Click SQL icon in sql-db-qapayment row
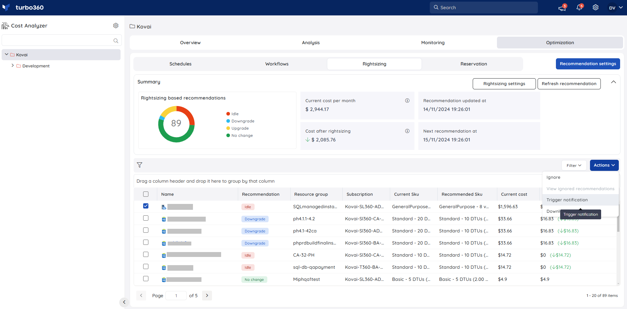Image resolution: width=627 pixels, height=309 pixels. click(164, 267)
